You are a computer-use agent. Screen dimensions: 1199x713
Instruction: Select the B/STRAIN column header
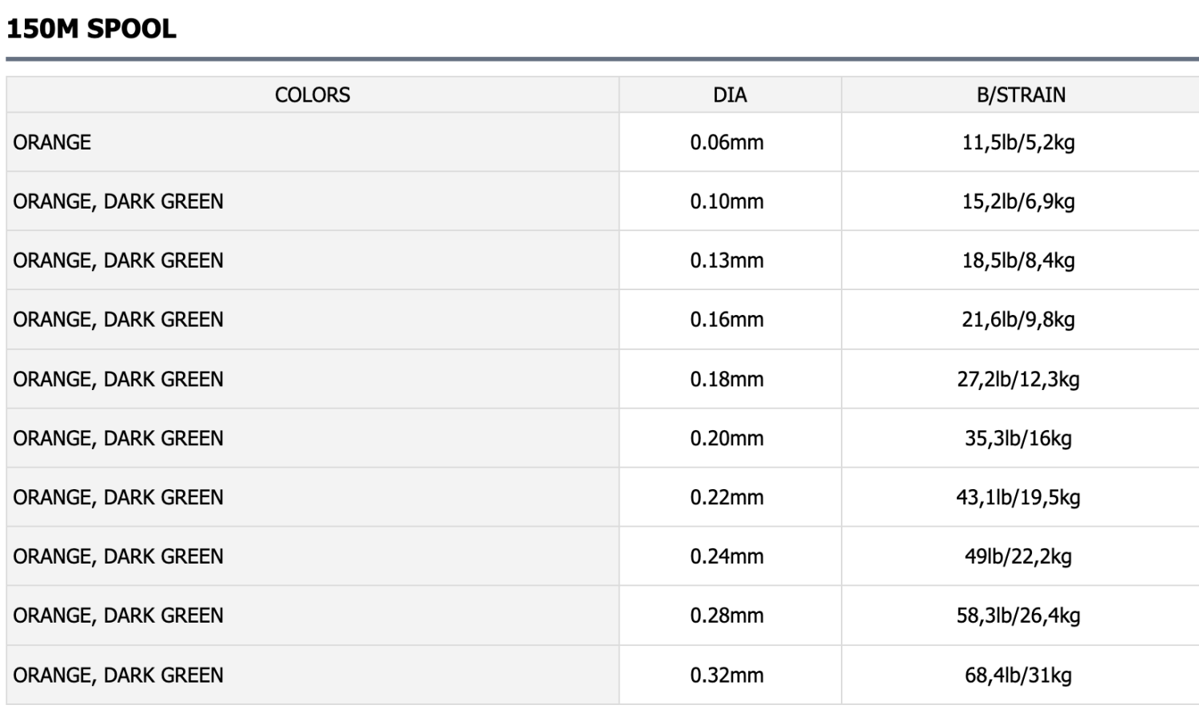(x=1020, y=95)
